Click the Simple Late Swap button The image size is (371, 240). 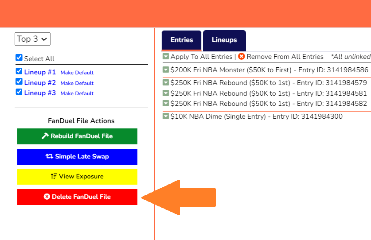pos(78,157)
